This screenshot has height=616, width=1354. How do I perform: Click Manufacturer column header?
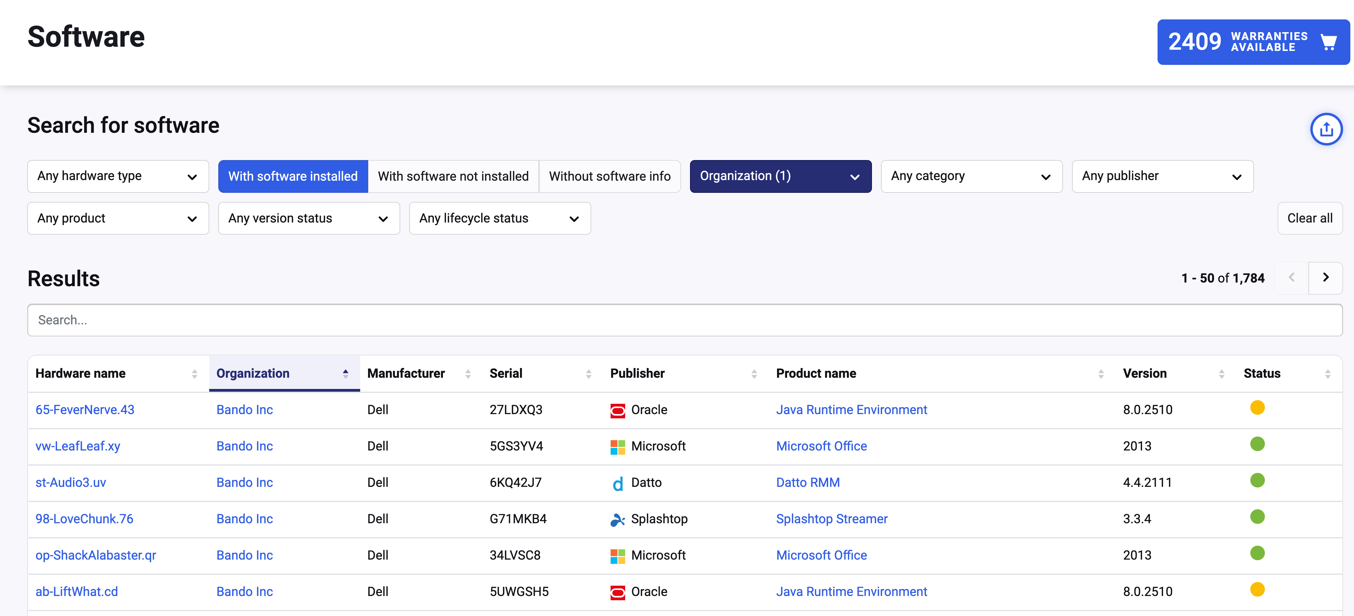406,374
